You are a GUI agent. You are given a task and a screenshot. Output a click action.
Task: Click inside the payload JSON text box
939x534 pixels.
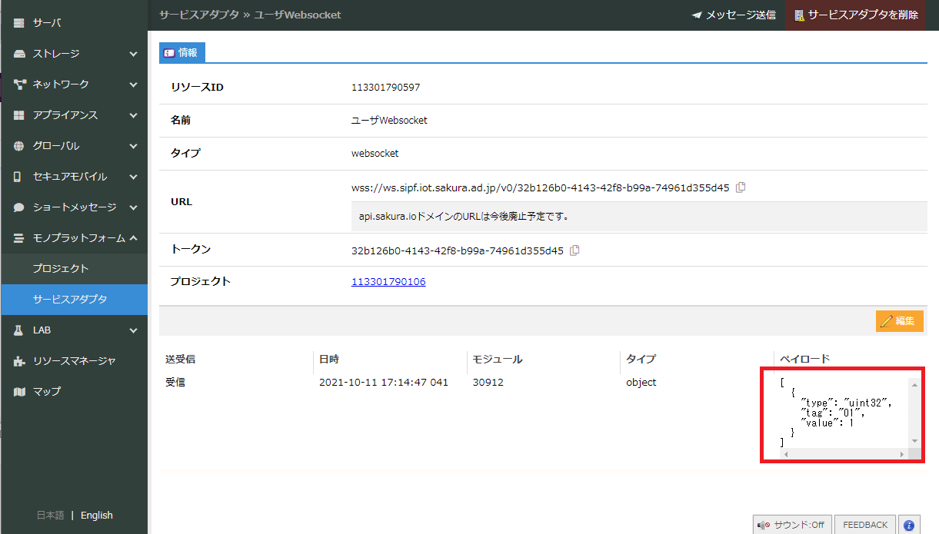(x=844, y=413)
